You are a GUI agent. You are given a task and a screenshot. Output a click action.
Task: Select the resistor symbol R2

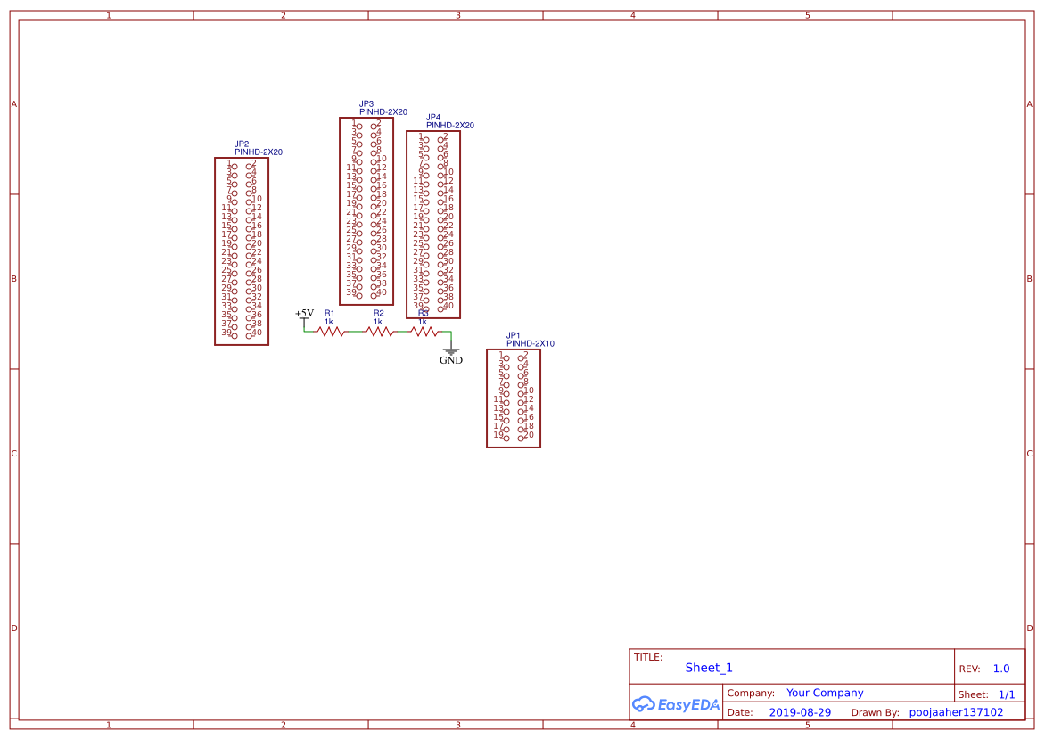click(377, 331)
